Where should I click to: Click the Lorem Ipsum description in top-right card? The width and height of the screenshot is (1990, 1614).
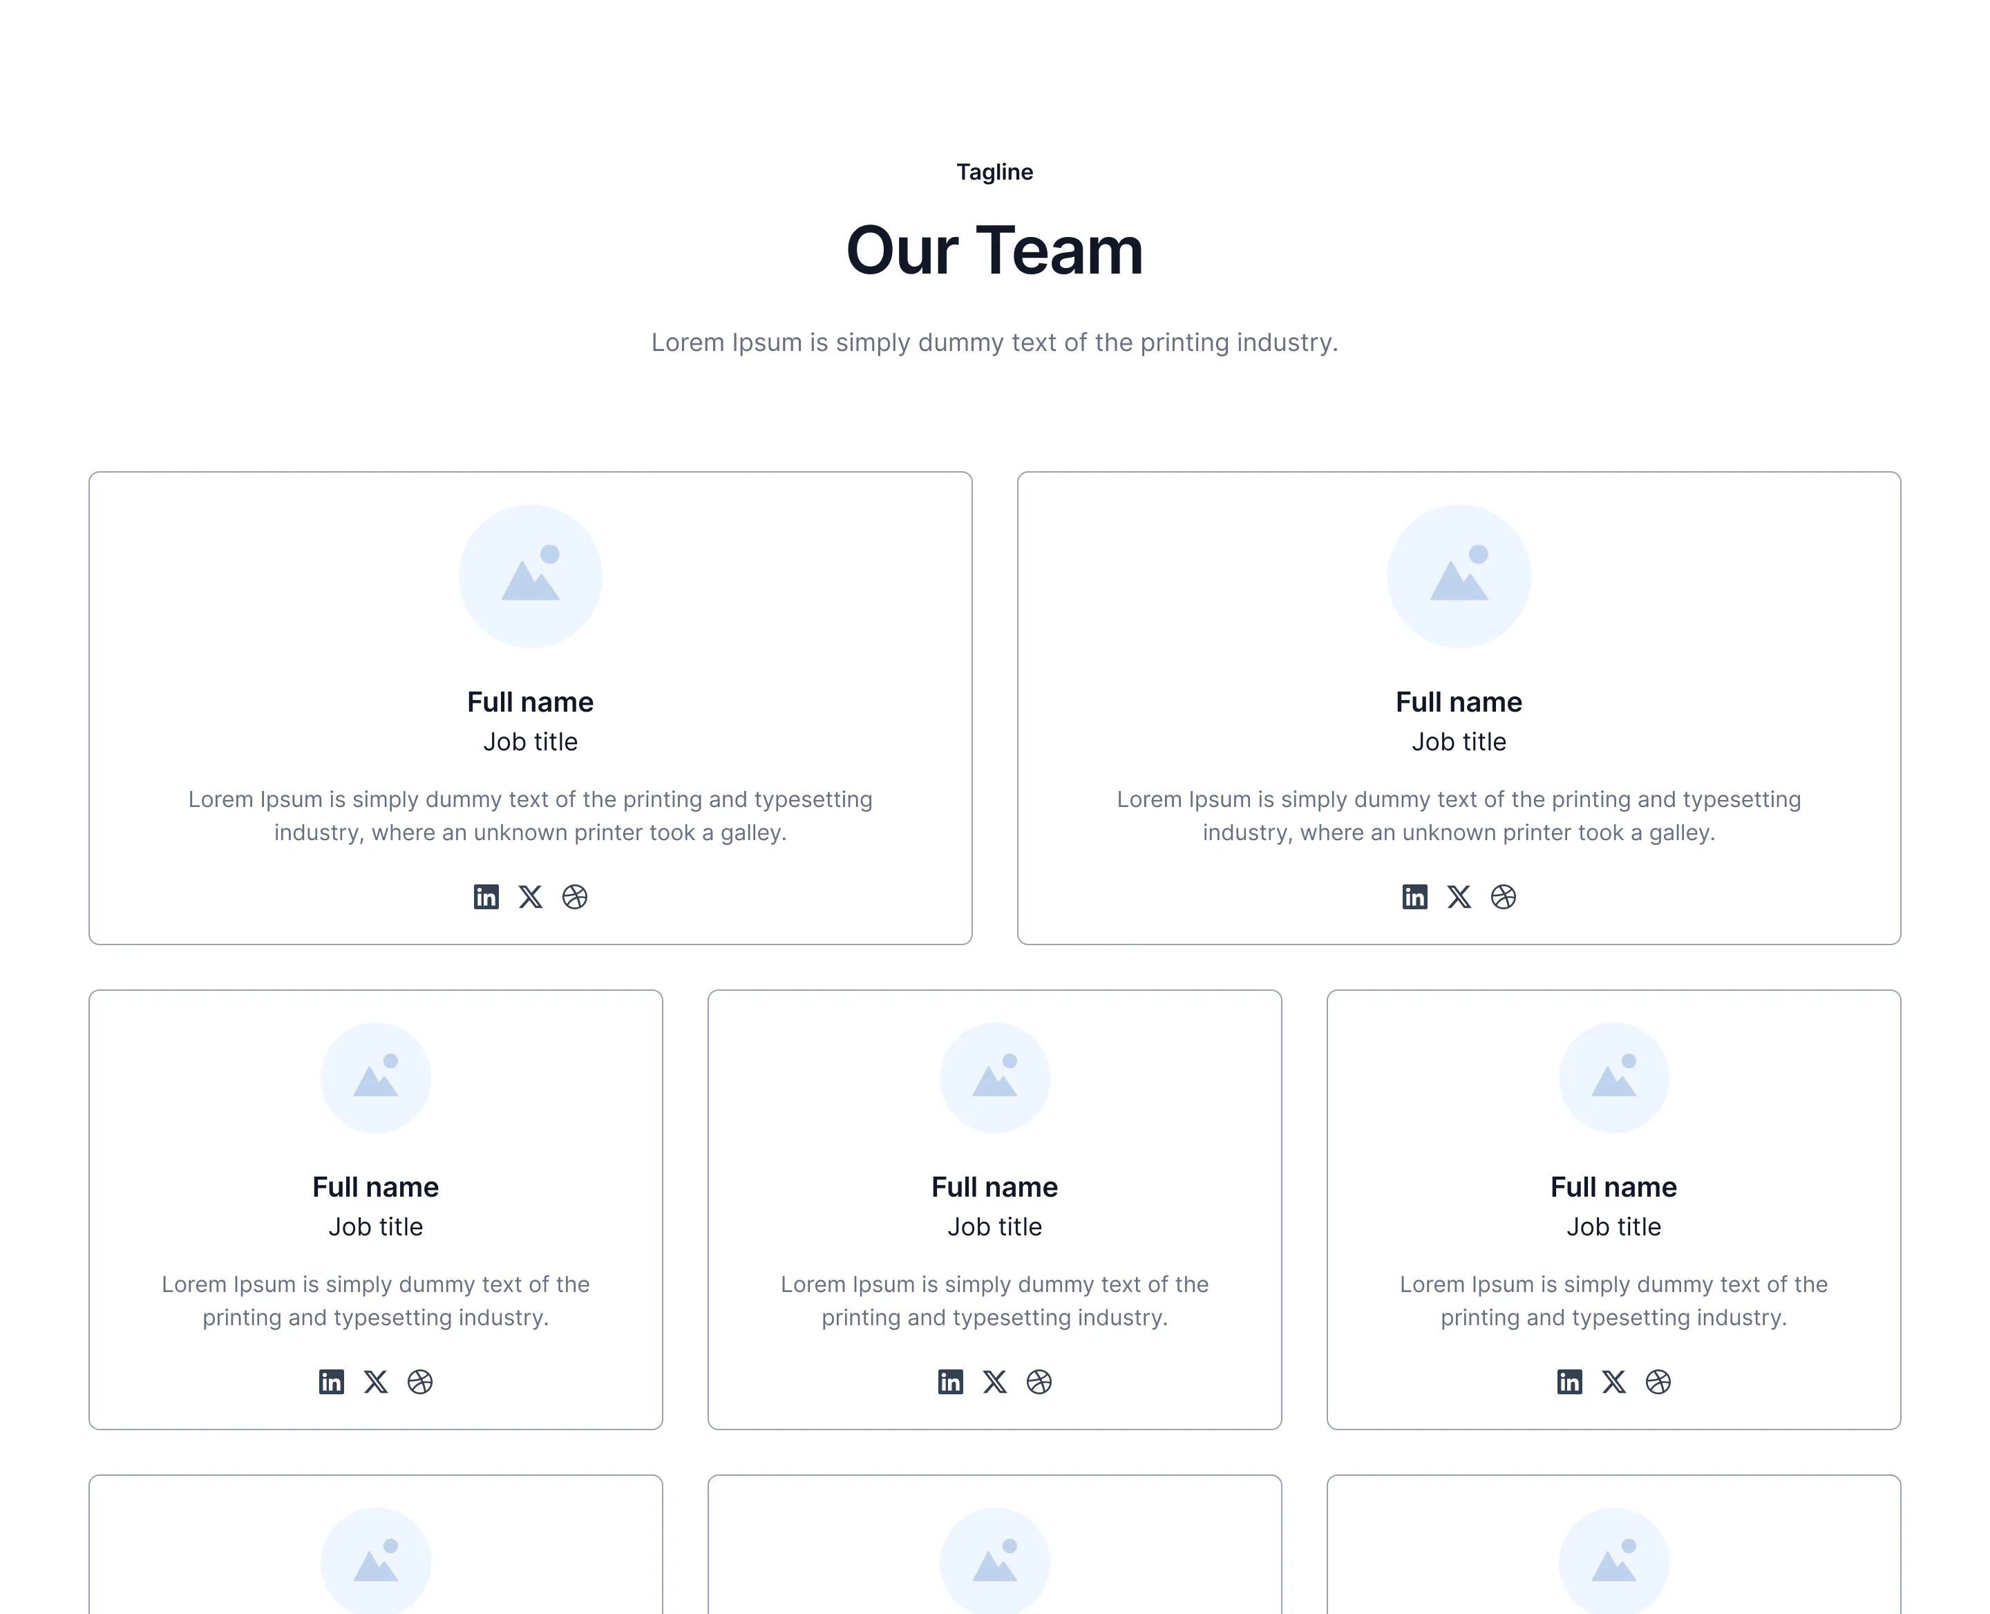1459,815
